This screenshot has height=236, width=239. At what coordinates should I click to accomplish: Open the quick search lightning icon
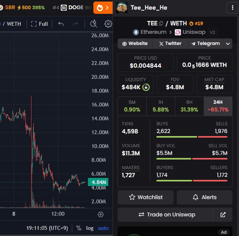[x=94, y=24]
